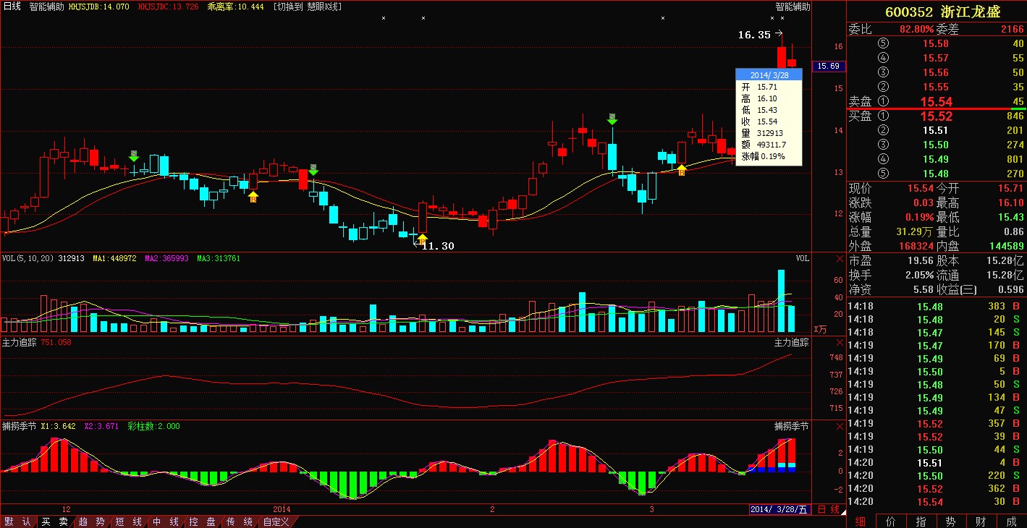Click the 委比 82.80% value
Screen dimensions: 1027x528
916,29
